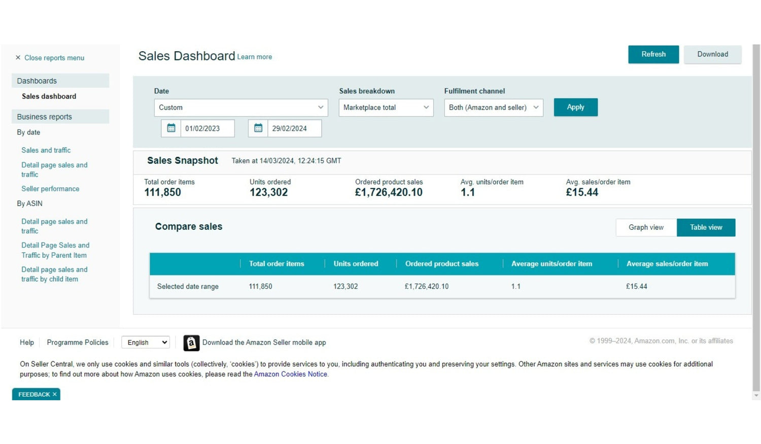Switch to Graph view
This screenshot has height=444, width=761.
646,227
